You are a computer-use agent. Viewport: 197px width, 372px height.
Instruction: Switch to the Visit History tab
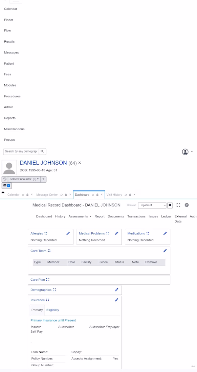click(x=114, y=195)
